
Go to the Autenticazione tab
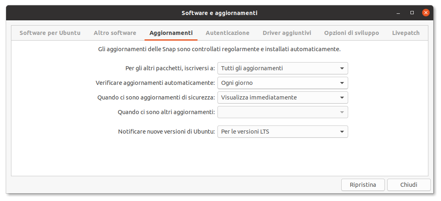click(227, 33)
